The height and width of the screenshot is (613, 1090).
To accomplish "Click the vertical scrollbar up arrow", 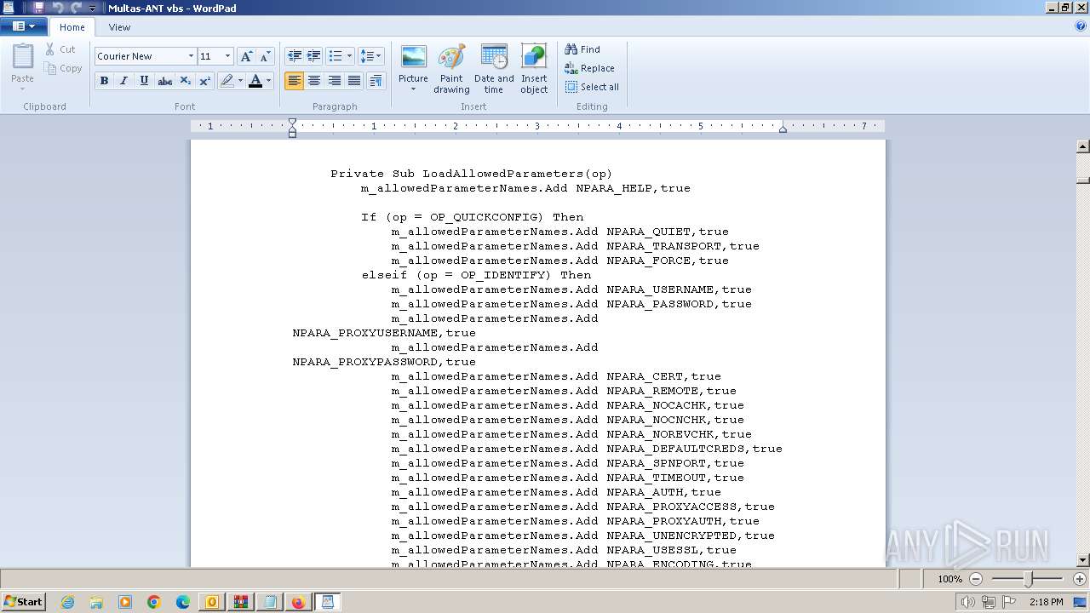I will click(x=1083, y=146).
